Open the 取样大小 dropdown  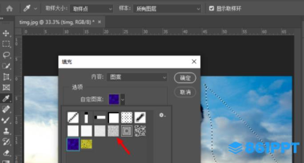click(x=91, y=9)
